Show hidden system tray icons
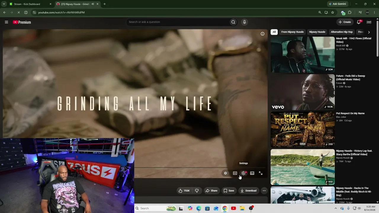 (x=335, y=208)
